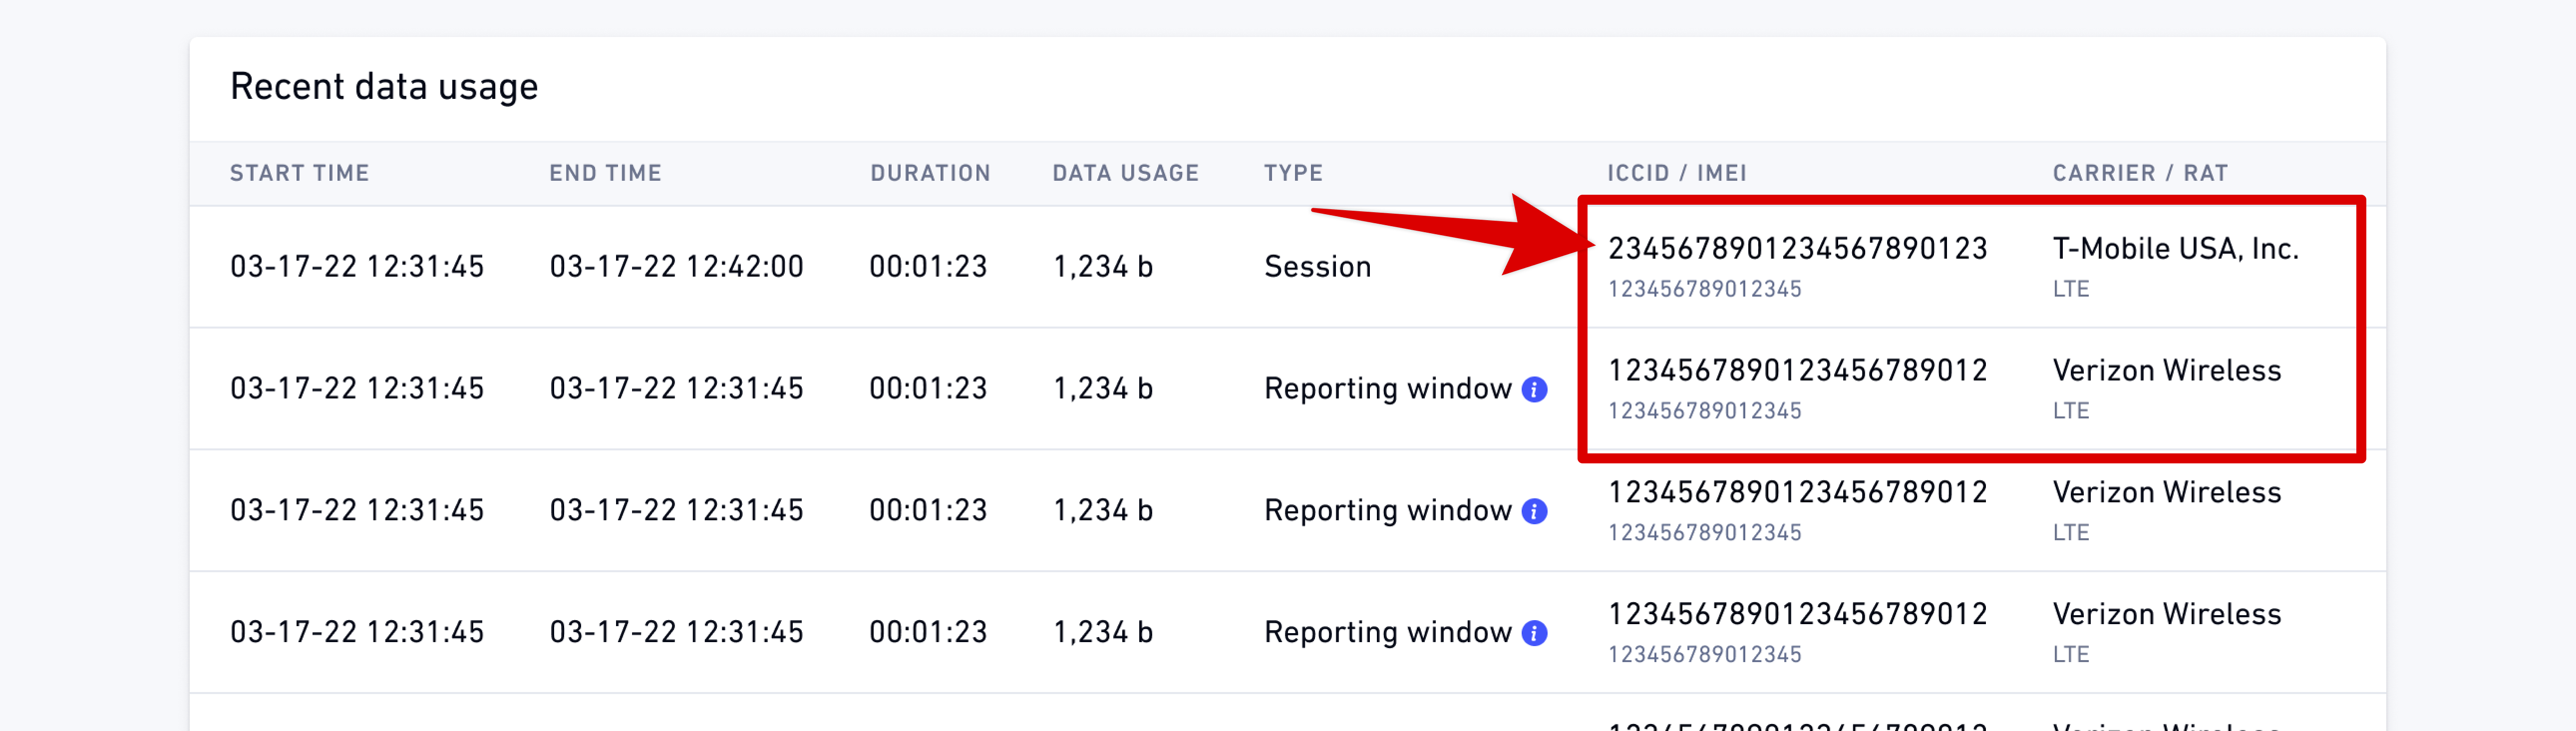Click LTE under T-Mobile USA, Inc.

[x=2071, y=289]
